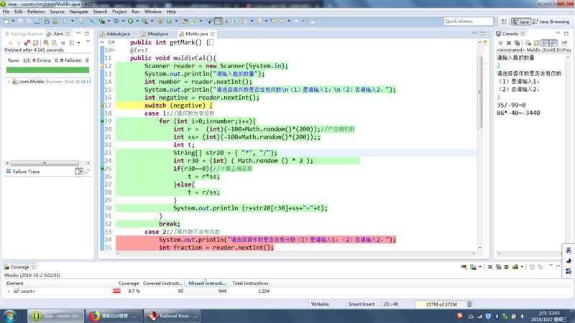The image size is (575, 323).
Task: Expand the count+ coverage row
Action: (x=9, y=291)
